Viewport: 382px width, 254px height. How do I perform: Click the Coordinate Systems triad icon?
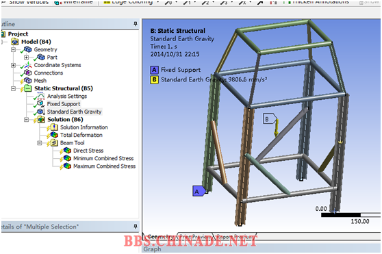click(28, 65)
